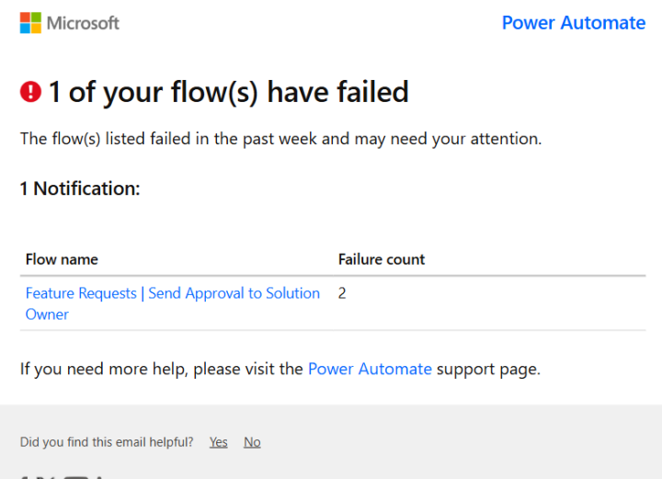Select the '1 of your flow(s) have failed' heading
The height and width of the screenshot is (479, 662).
pyautogui.click(x=228, y=92)
